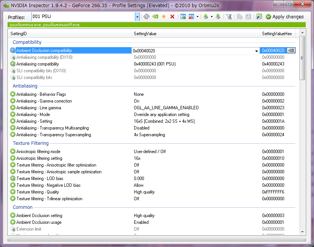Click the gear icon beside Antialiasing - Gamma correction
314x247 pixels.
(x=13, y=101)
